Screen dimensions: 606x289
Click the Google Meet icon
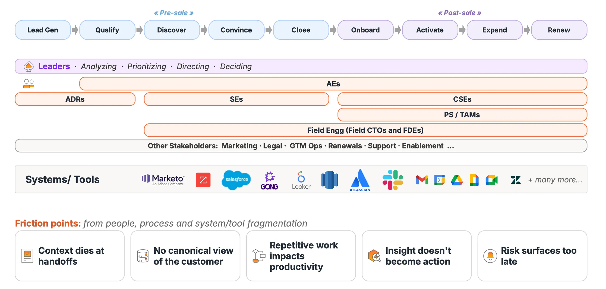click(x=492, y=180)
